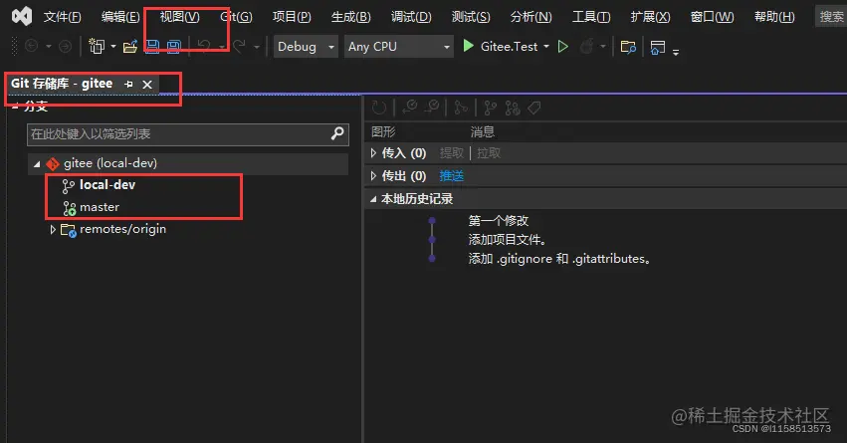Start debugging Gitee.Test with green play
Viewport: 847px width, 443px height.
(x=469, y=47)
